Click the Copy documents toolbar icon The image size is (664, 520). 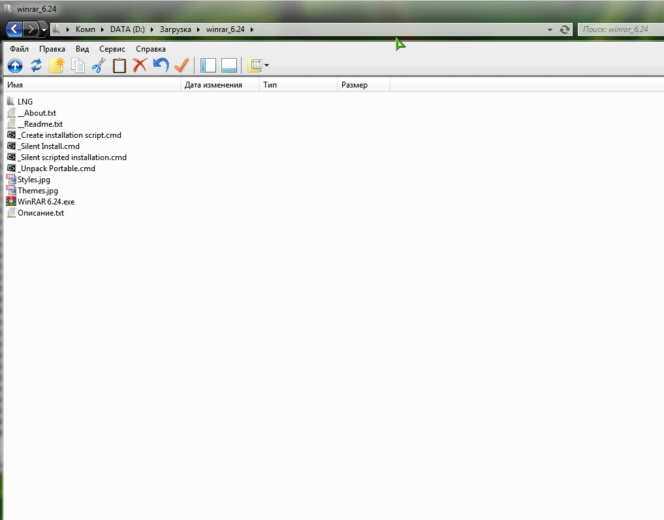coord(78,66)
